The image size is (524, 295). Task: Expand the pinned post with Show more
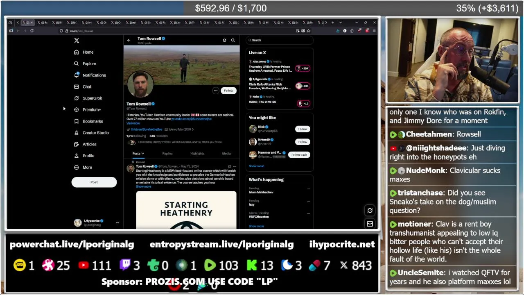(143, 186)
